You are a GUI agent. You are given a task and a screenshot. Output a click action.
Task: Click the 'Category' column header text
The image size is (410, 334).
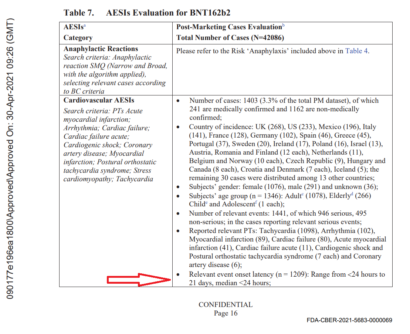pos(78,38)
